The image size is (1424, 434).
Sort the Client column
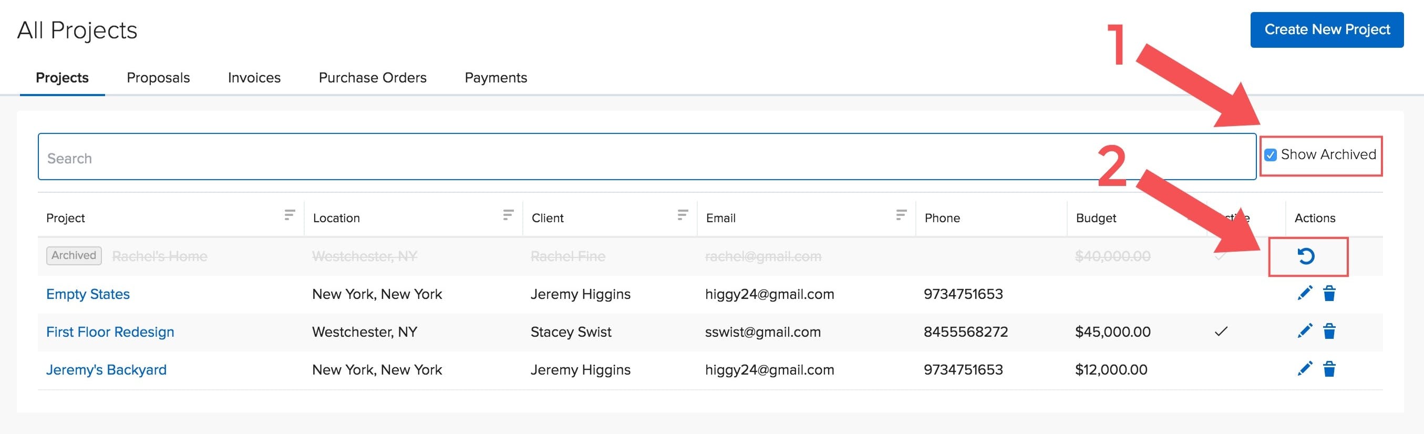683,215
